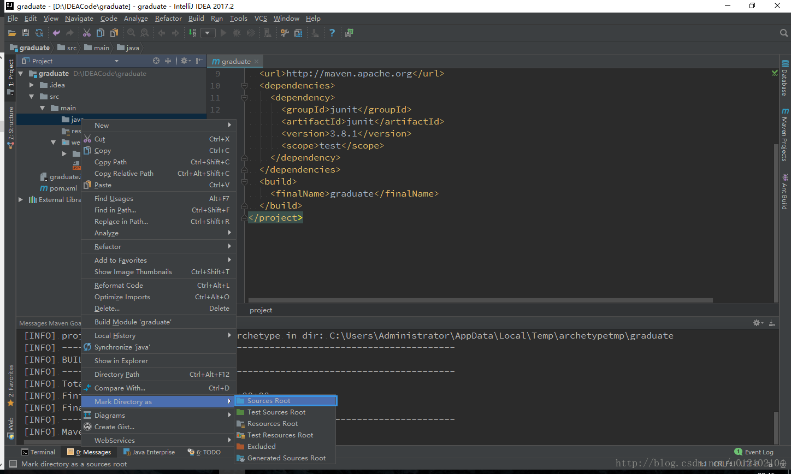The width and height of the screenshot is (791, 474).
Task: Click the Project Structure toolbar icon
Action: (x=298, y=33)
